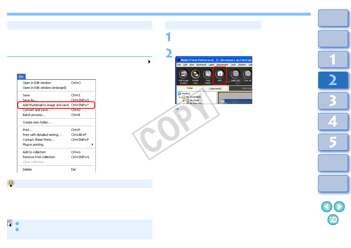
Task: Go to previous page arrow button
Action: (x=327, y=207)
